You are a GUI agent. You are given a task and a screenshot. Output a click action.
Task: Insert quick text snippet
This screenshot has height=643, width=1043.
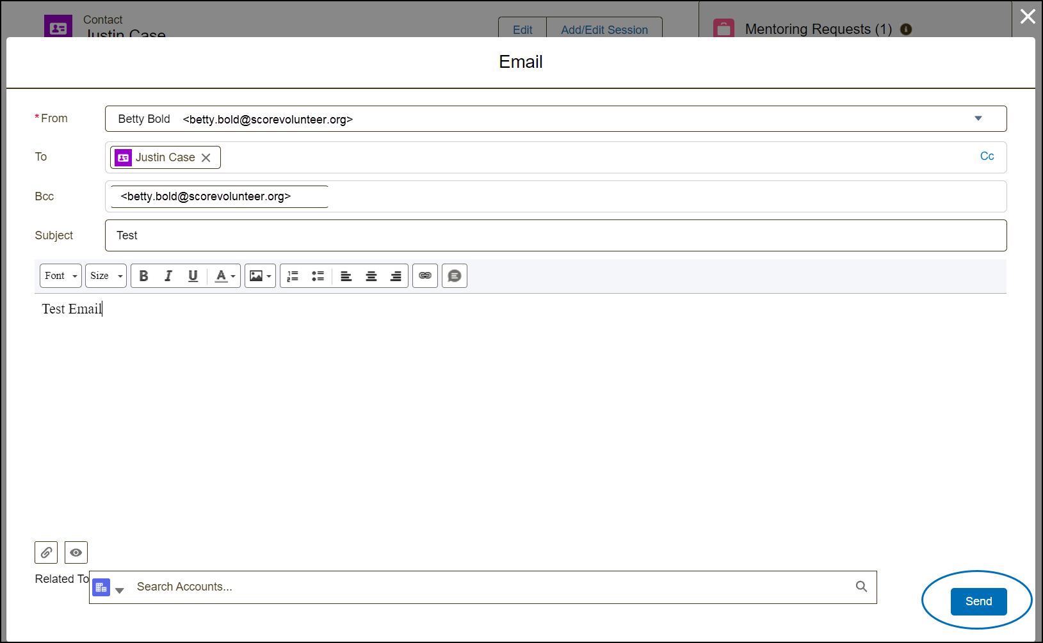tap(455, 276)
